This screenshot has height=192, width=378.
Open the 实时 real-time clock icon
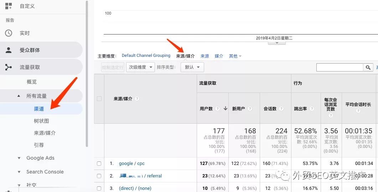click(x=9, y=33)
